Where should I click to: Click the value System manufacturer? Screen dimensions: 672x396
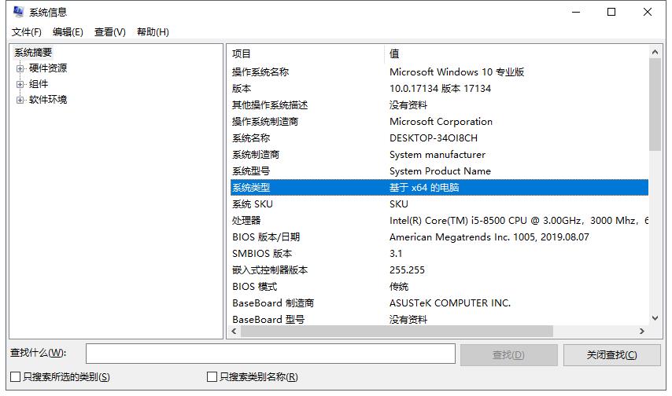[x=438, y=155]
